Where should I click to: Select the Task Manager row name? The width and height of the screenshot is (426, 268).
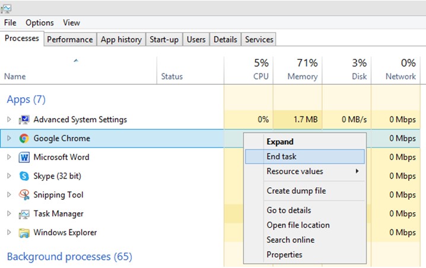[58, 214]
